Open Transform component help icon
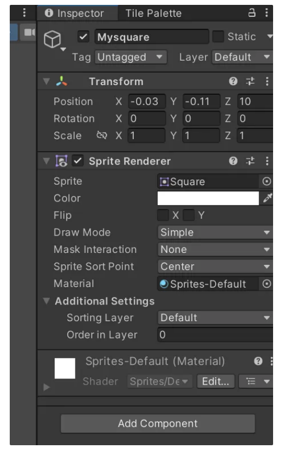 (x=233, y=81)
